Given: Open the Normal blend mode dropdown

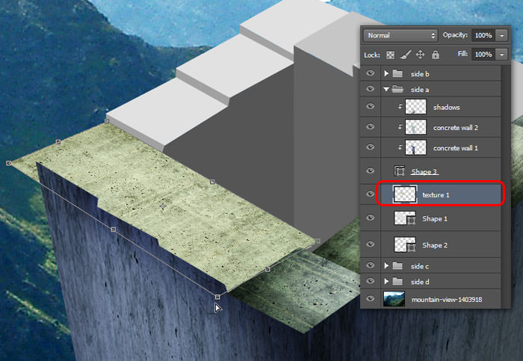Looking at the screenshot, I should [x=400, y=35].
